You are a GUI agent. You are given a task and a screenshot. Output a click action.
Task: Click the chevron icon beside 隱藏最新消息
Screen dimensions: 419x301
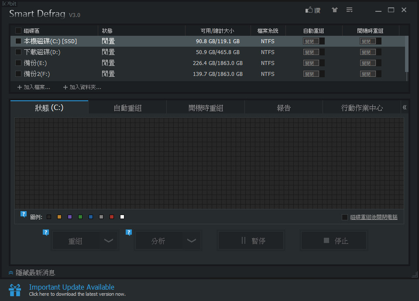coord(11,273)
